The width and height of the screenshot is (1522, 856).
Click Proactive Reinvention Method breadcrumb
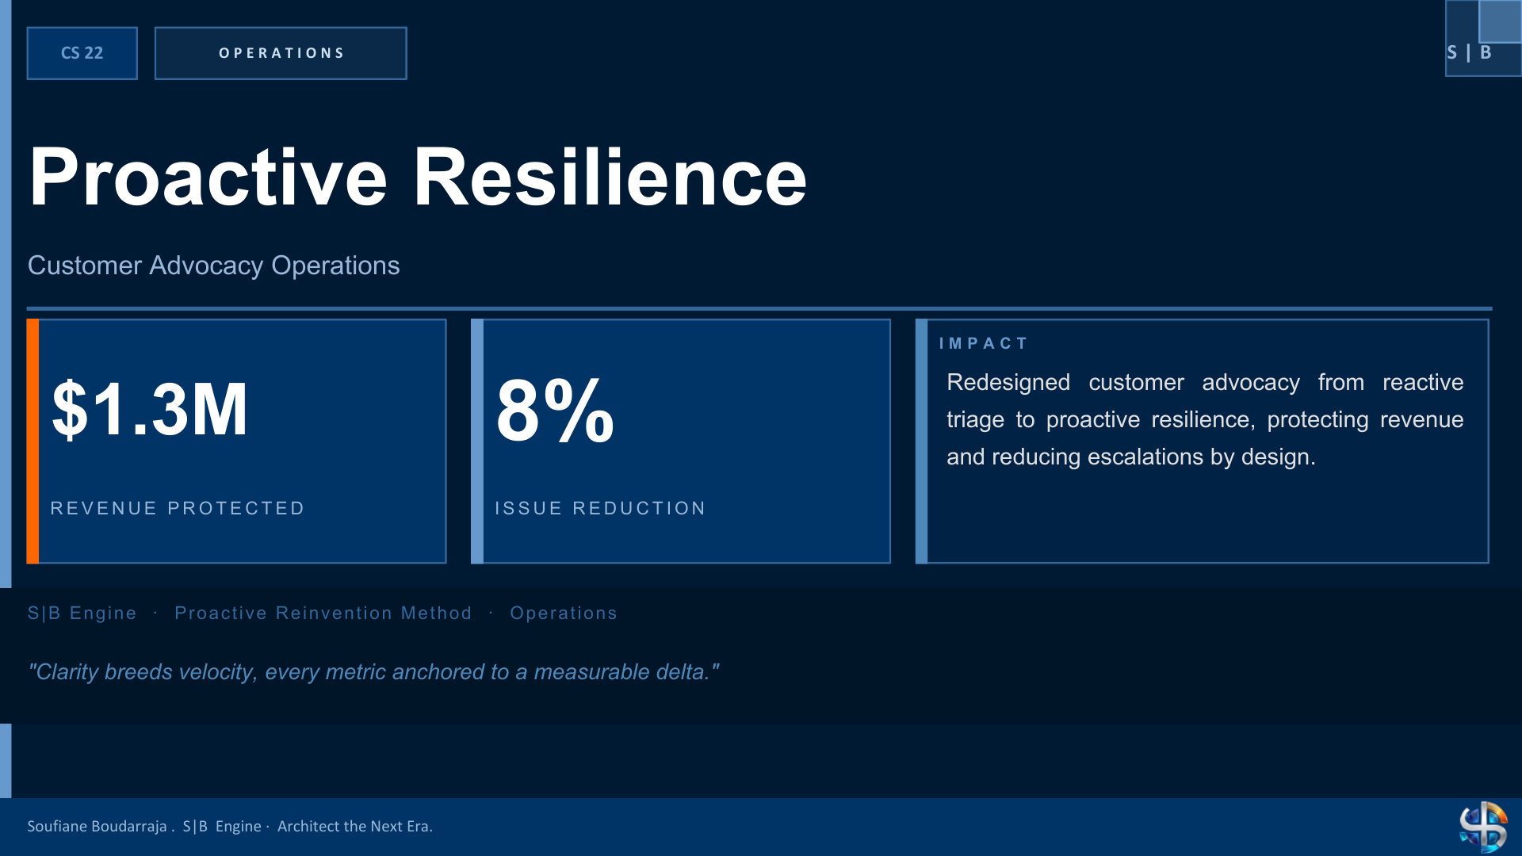323,613
